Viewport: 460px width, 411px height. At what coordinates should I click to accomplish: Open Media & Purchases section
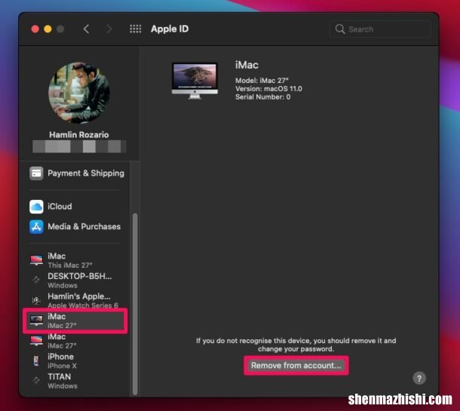(x=77, y=227)
